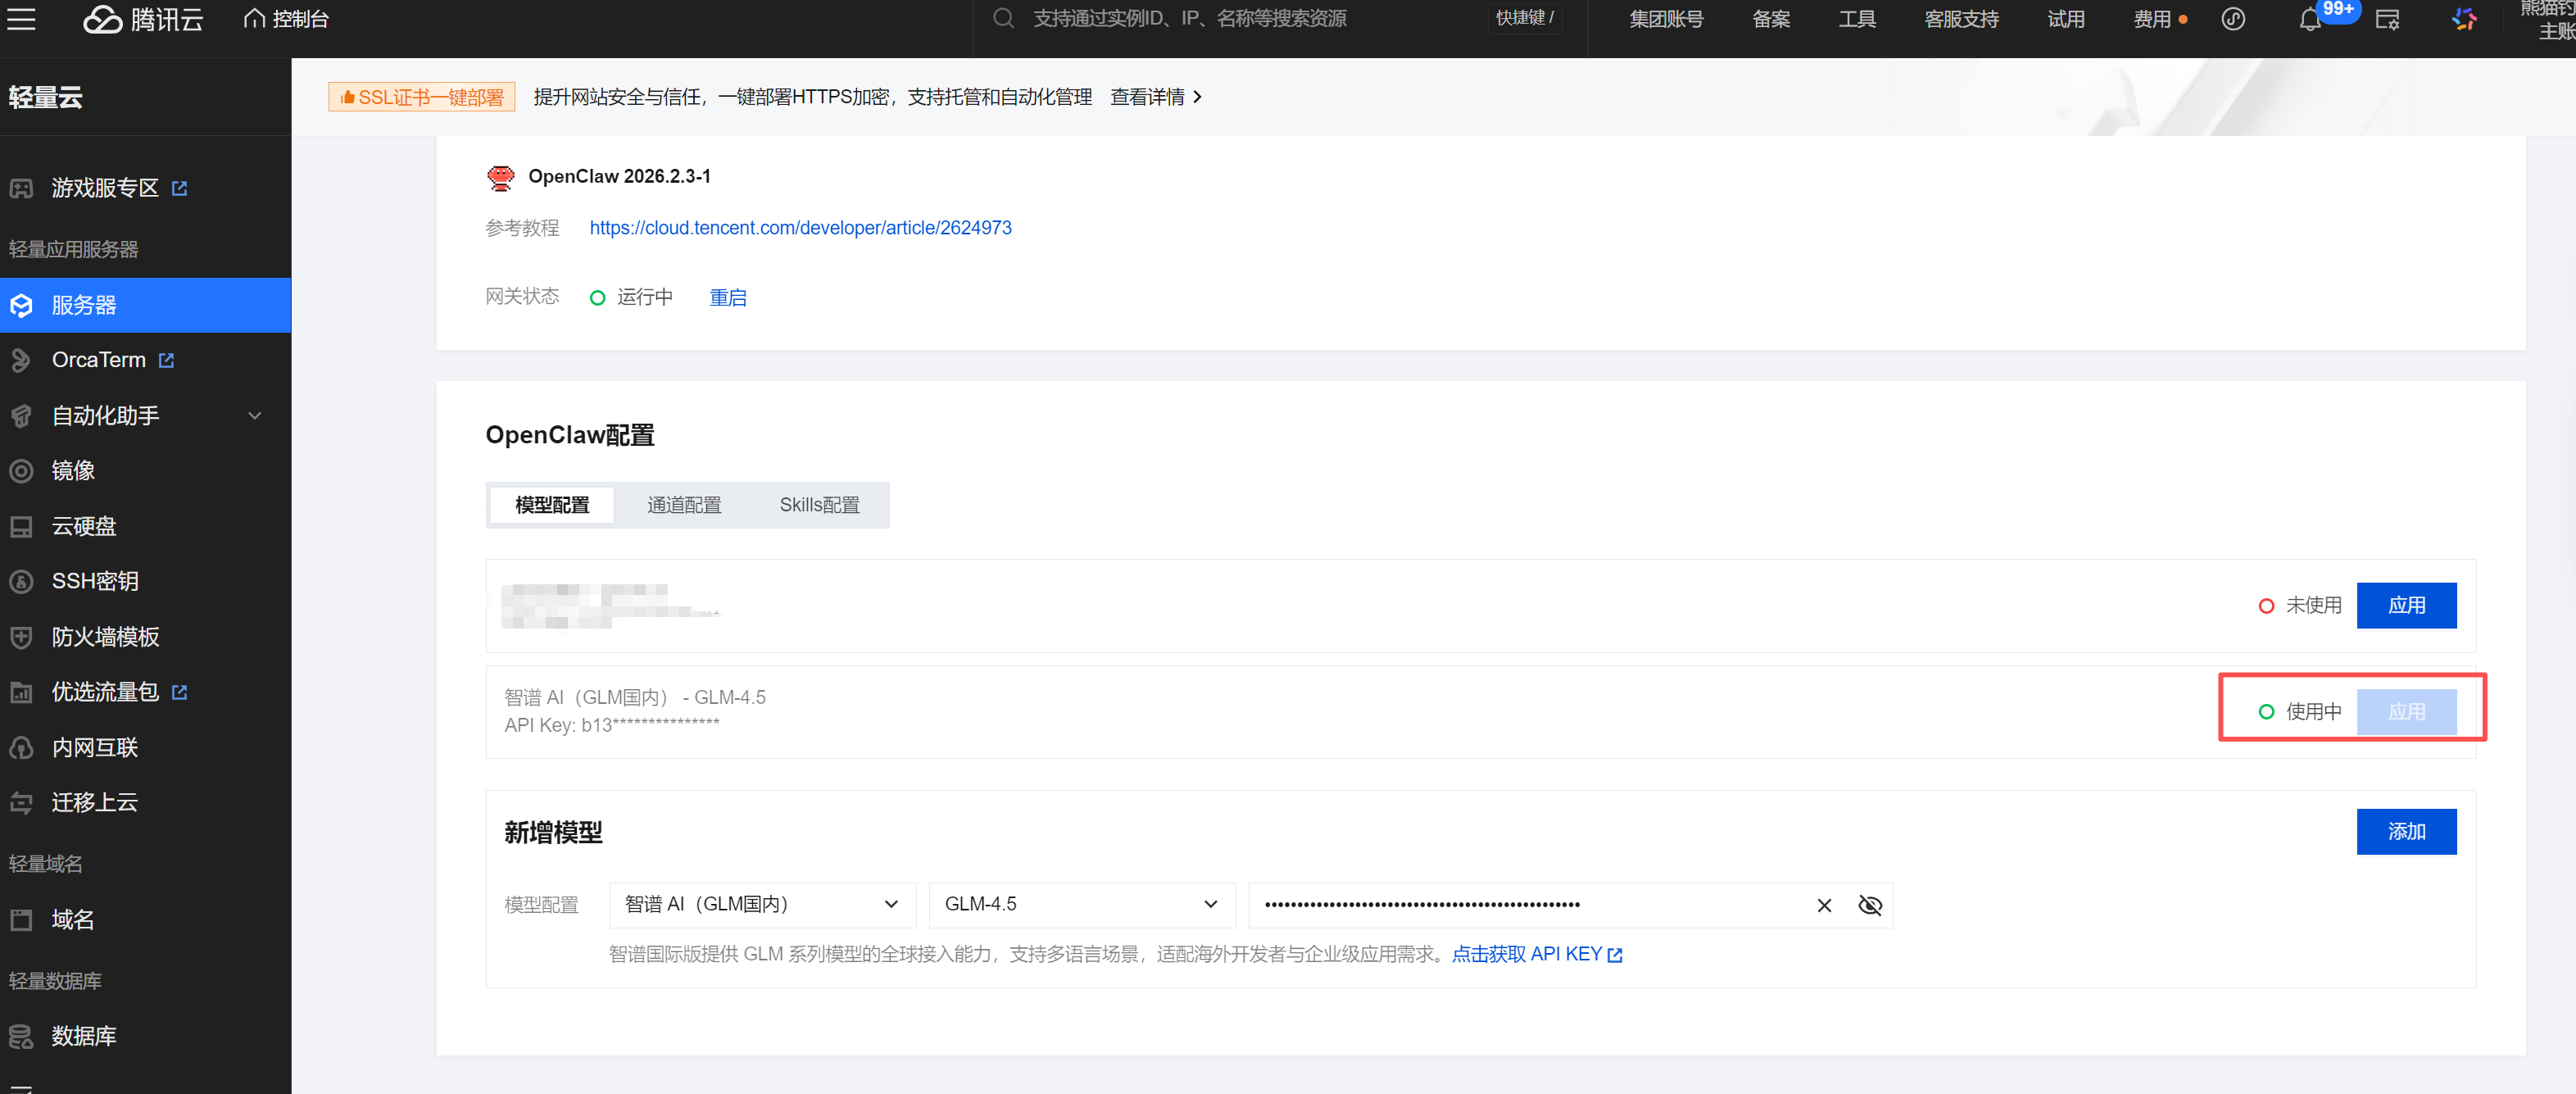Switch to 通道配置 tab

tap(684, 505)
